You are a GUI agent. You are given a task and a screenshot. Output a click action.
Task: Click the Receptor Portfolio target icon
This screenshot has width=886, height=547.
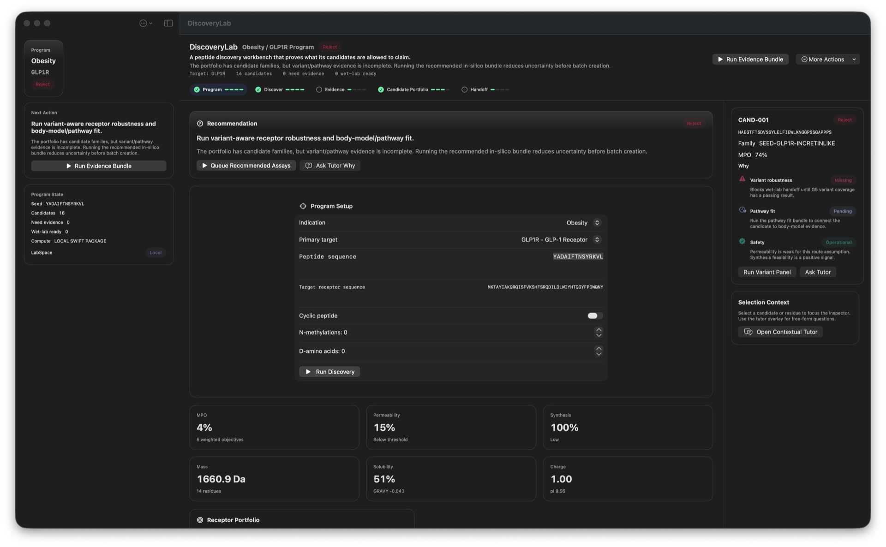tap(200, 520)
